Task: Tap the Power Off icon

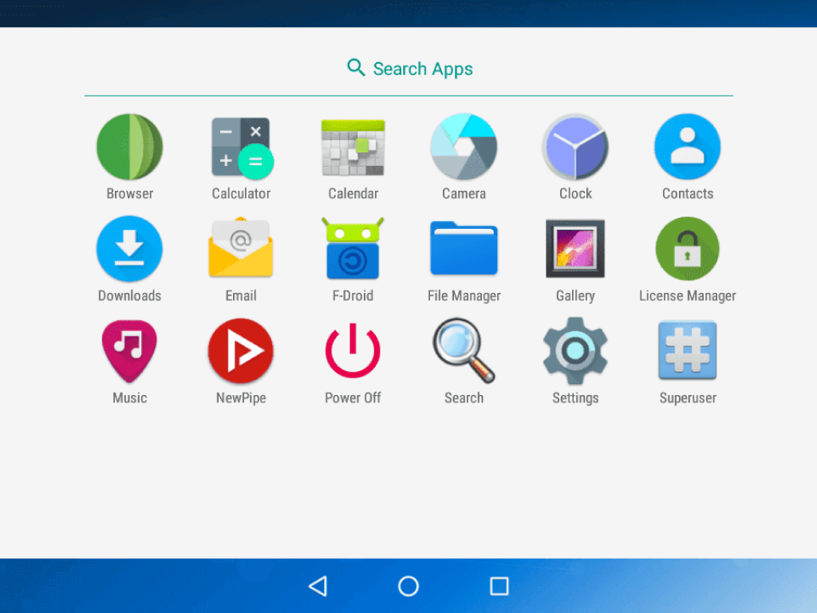Action: point(353,350)
